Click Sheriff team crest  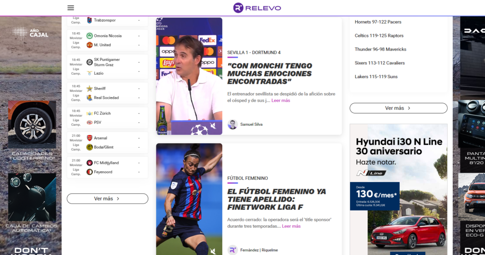90,89
